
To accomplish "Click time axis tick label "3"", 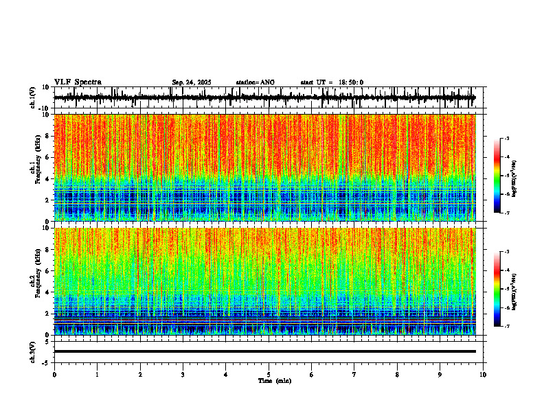I will (183, 375).
